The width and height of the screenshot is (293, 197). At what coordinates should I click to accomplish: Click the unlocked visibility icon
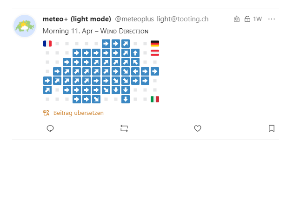[247, 19]
